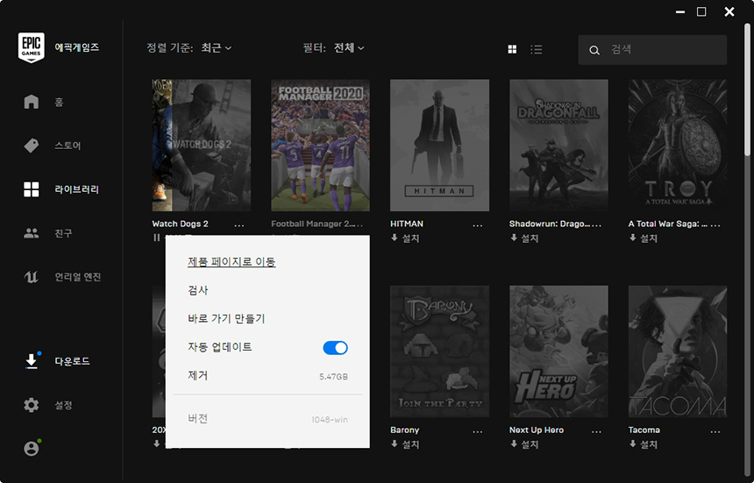The width and height of the screenshot is (754, 483).
Task: Open the Tacoma cover thumbnail
Action: pos(678,352)
